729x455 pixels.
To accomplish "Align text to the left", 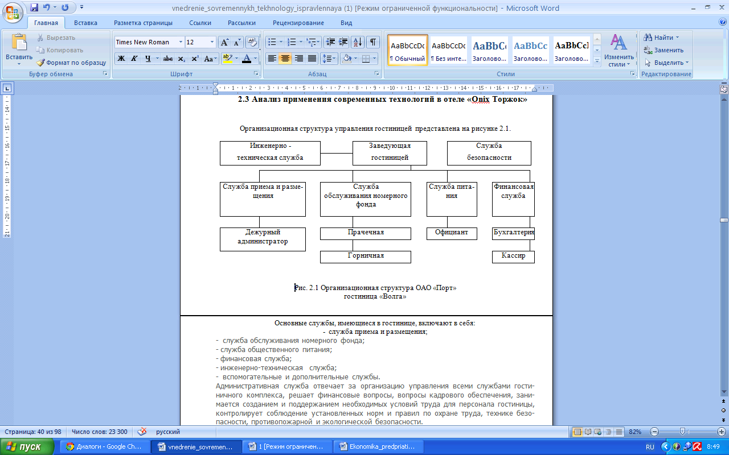I will click(272, 58).
